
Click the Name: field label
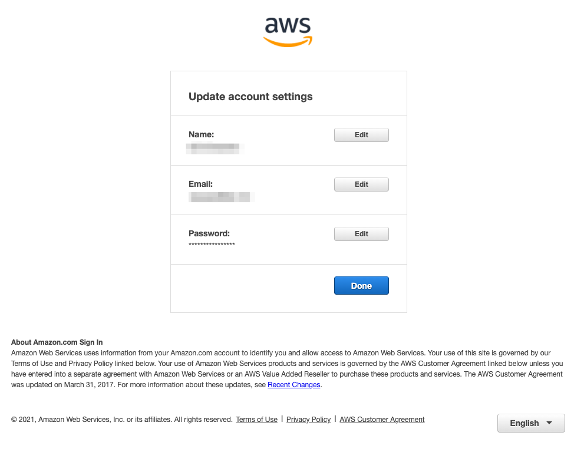point(202,134)
